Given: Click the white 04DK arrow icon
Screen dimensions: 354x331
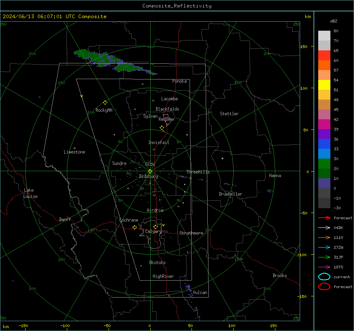Looking at the screenshot, I should (x=324, y=228).
